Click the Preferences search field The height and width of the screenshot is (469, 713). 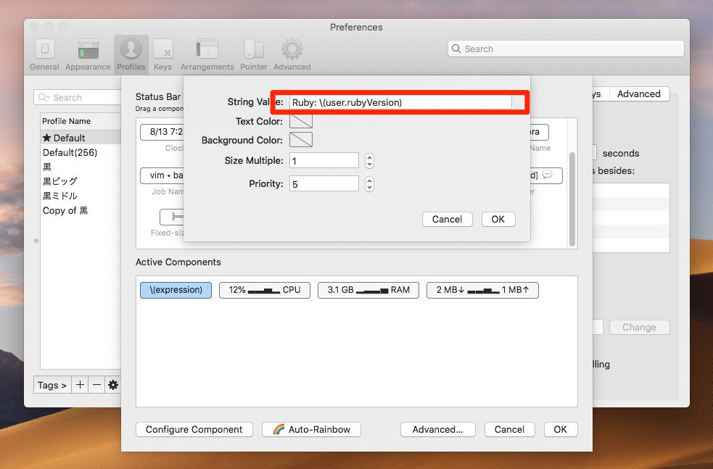[x=566, y=49]
